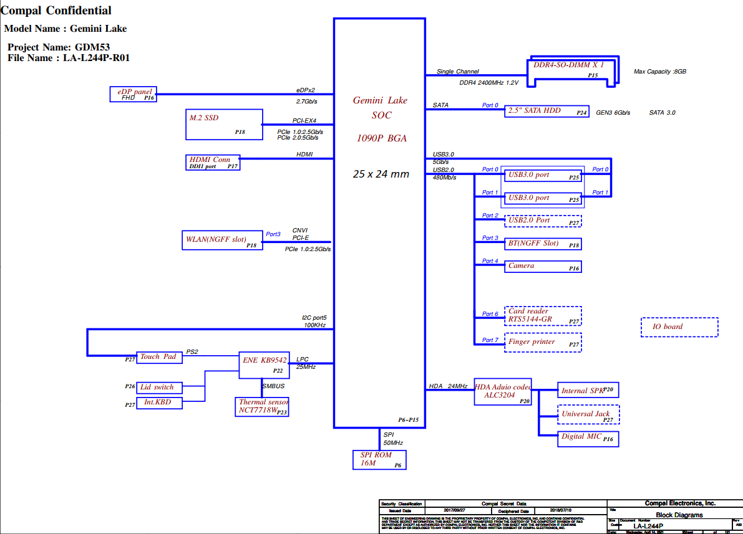Screen dimensions: 743x534
Task: Click the "P6~P15" page reference
Action: click(x=409, y=420)
